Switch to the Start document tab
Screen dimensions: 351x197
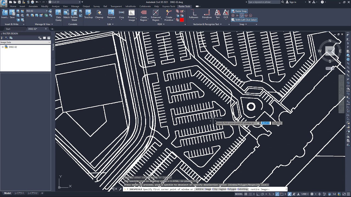[8, 29]
